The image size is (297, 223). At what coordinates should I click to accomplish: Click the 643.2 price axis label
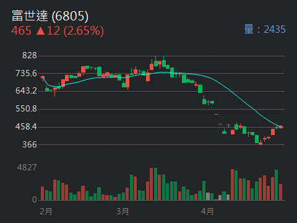26,91
